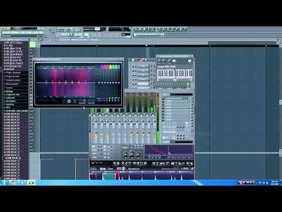
Task: Switch to FL Studio taskbar icon
Action: [31, 183]
